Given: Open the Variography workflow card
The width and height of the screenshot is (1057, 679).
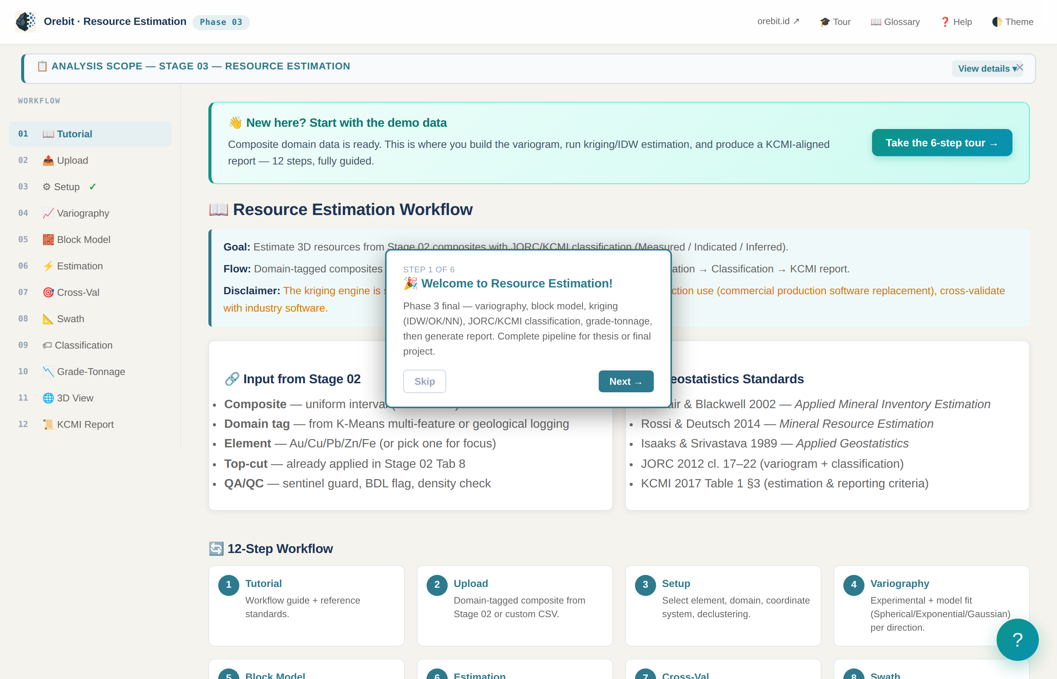Looking at the screenshot, I should click(x=931, y=606).
